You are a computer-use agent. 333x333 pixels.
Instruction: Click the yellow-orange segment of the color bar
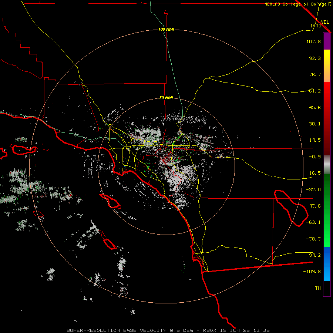[x=327, y=66]
